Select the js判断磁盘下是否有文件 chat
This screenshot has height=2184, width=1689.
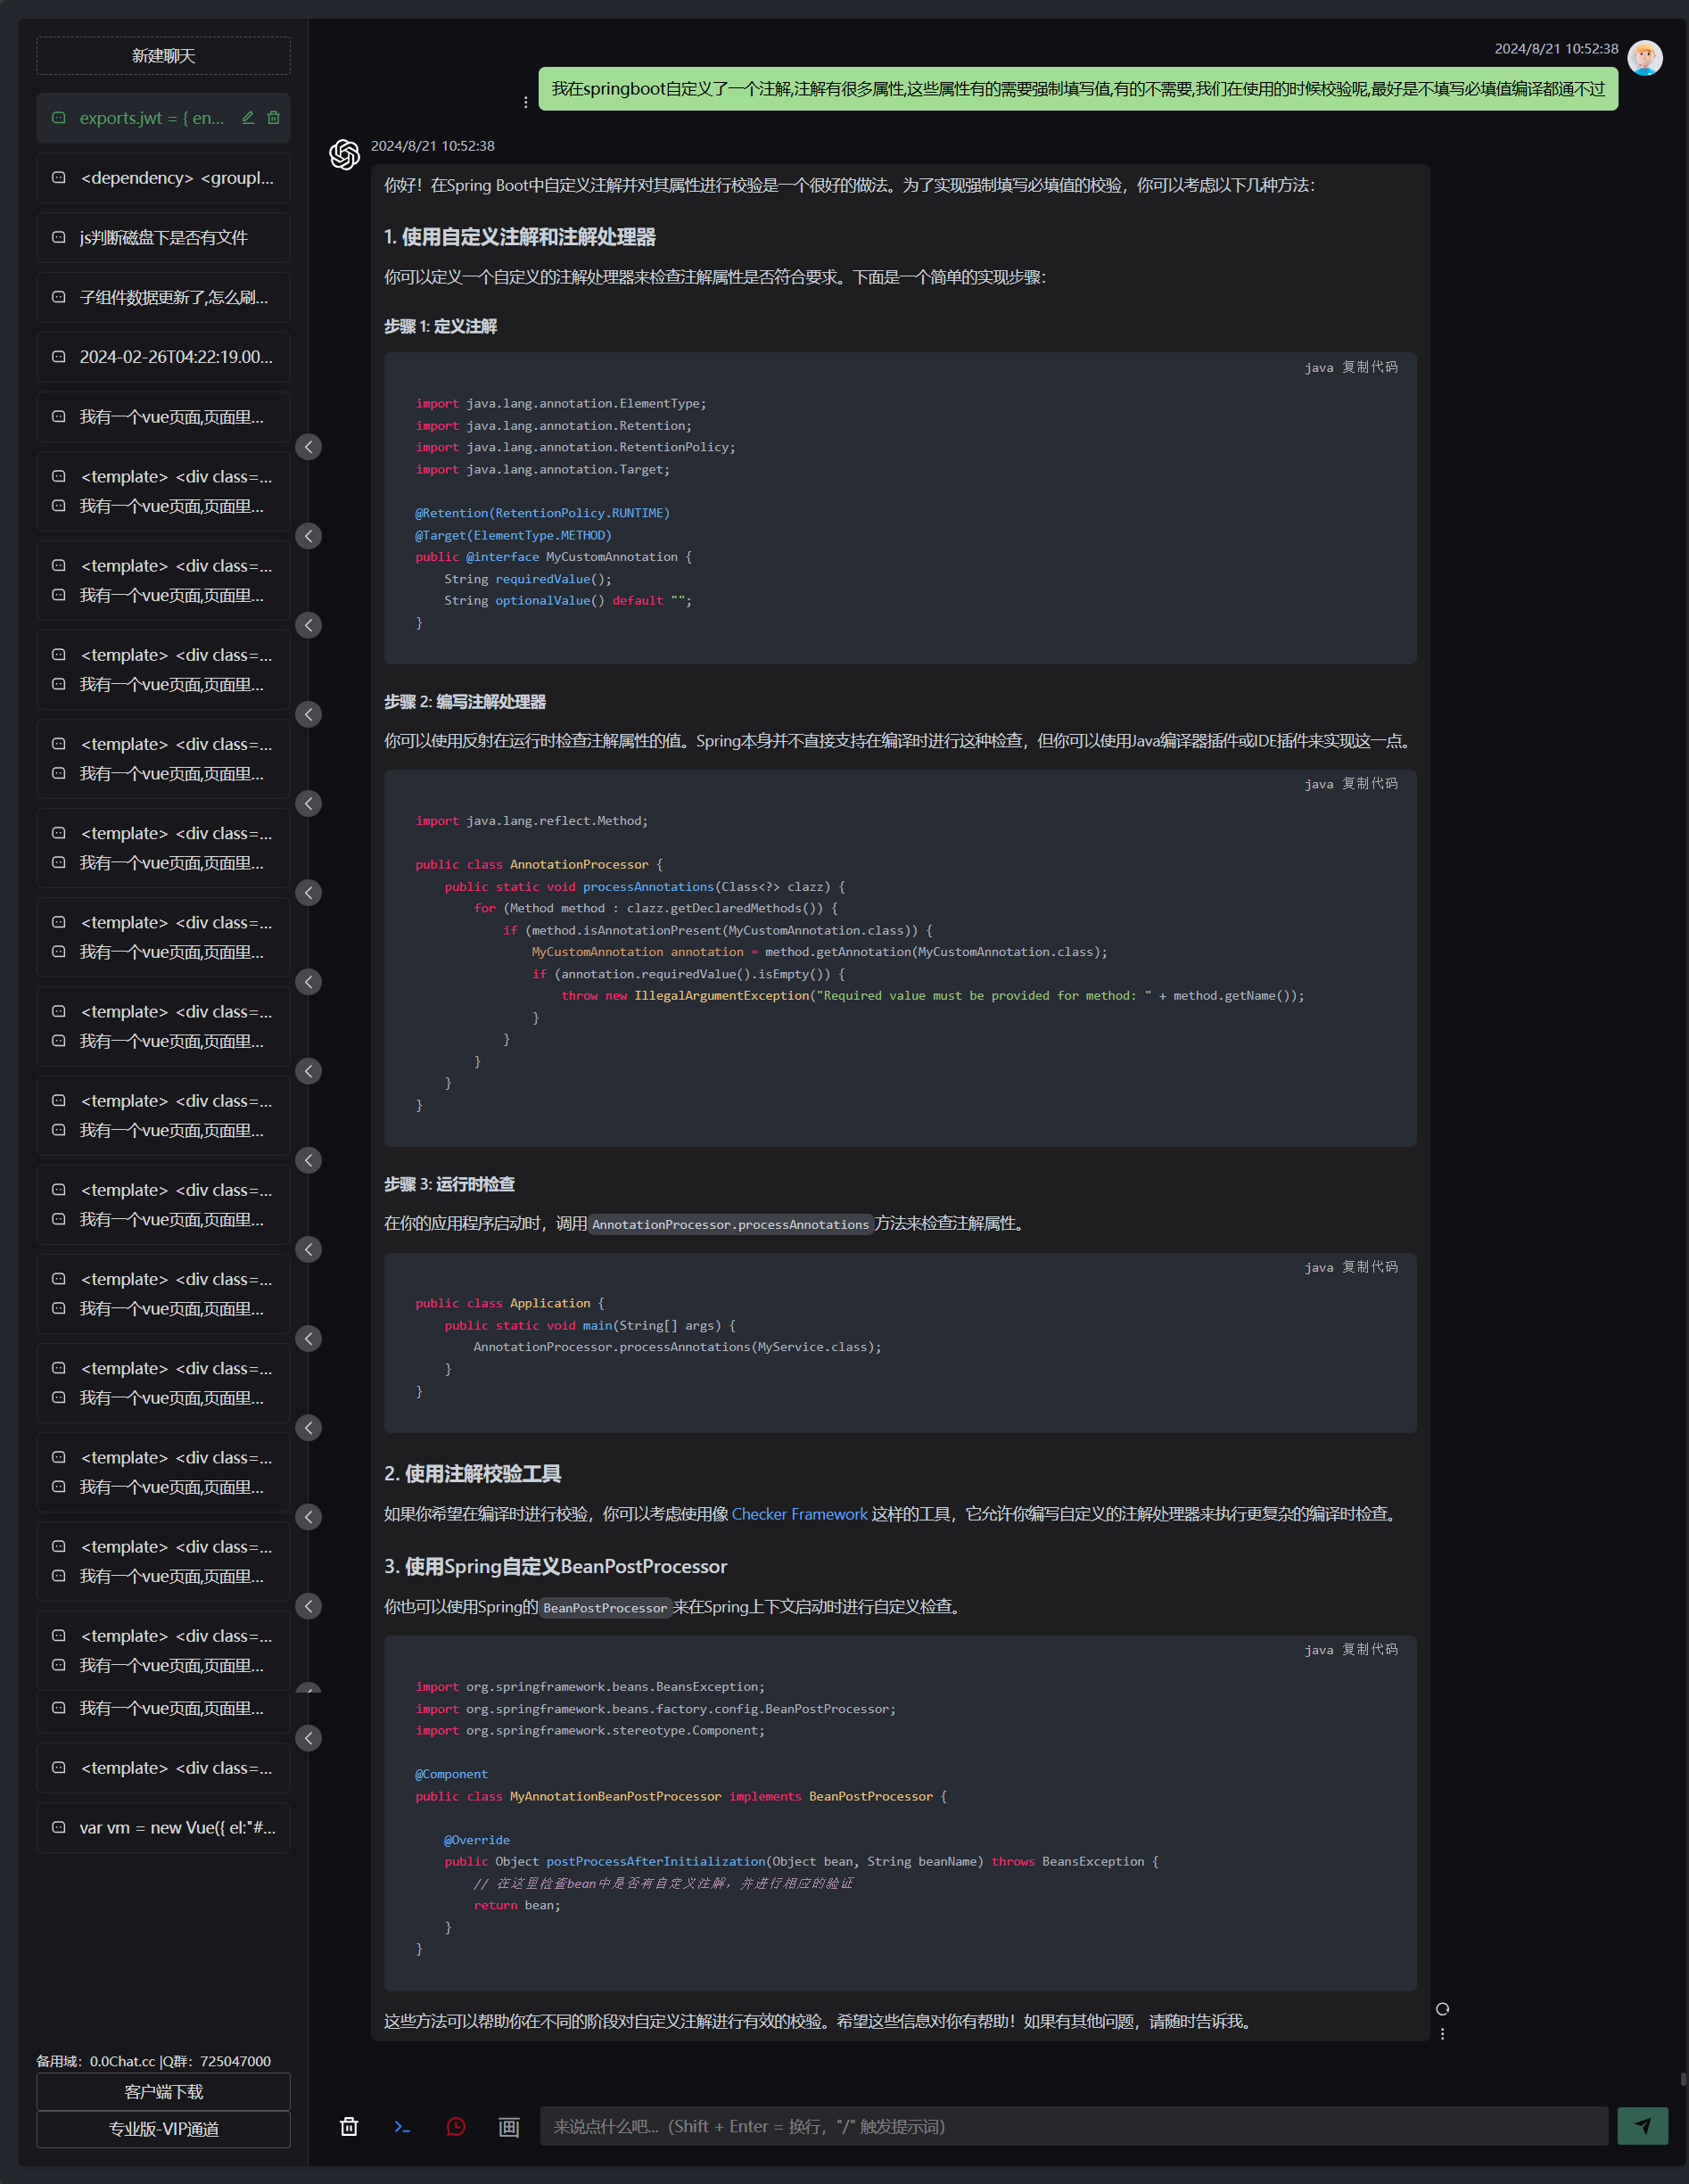pos(164,238)
